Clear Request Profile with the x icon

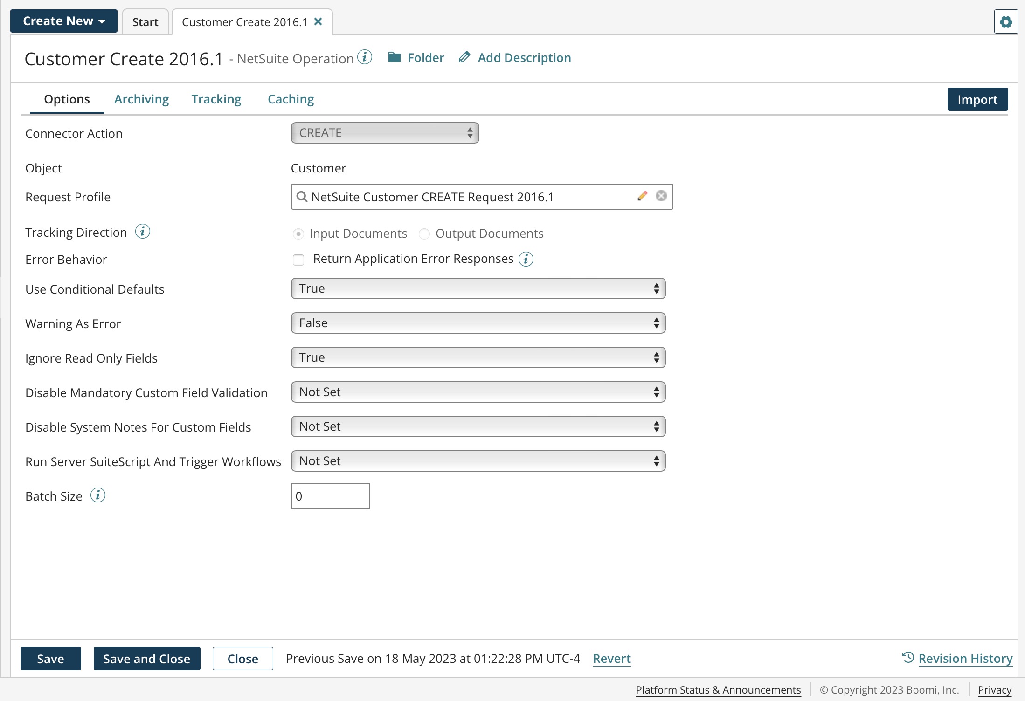pyautogui.click(x=661, y=196)
